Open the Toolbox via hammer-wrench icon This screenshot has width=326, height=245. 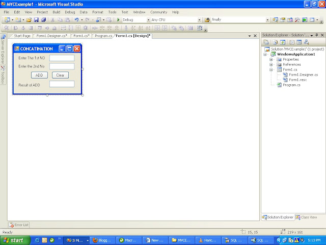coord(297,20)
